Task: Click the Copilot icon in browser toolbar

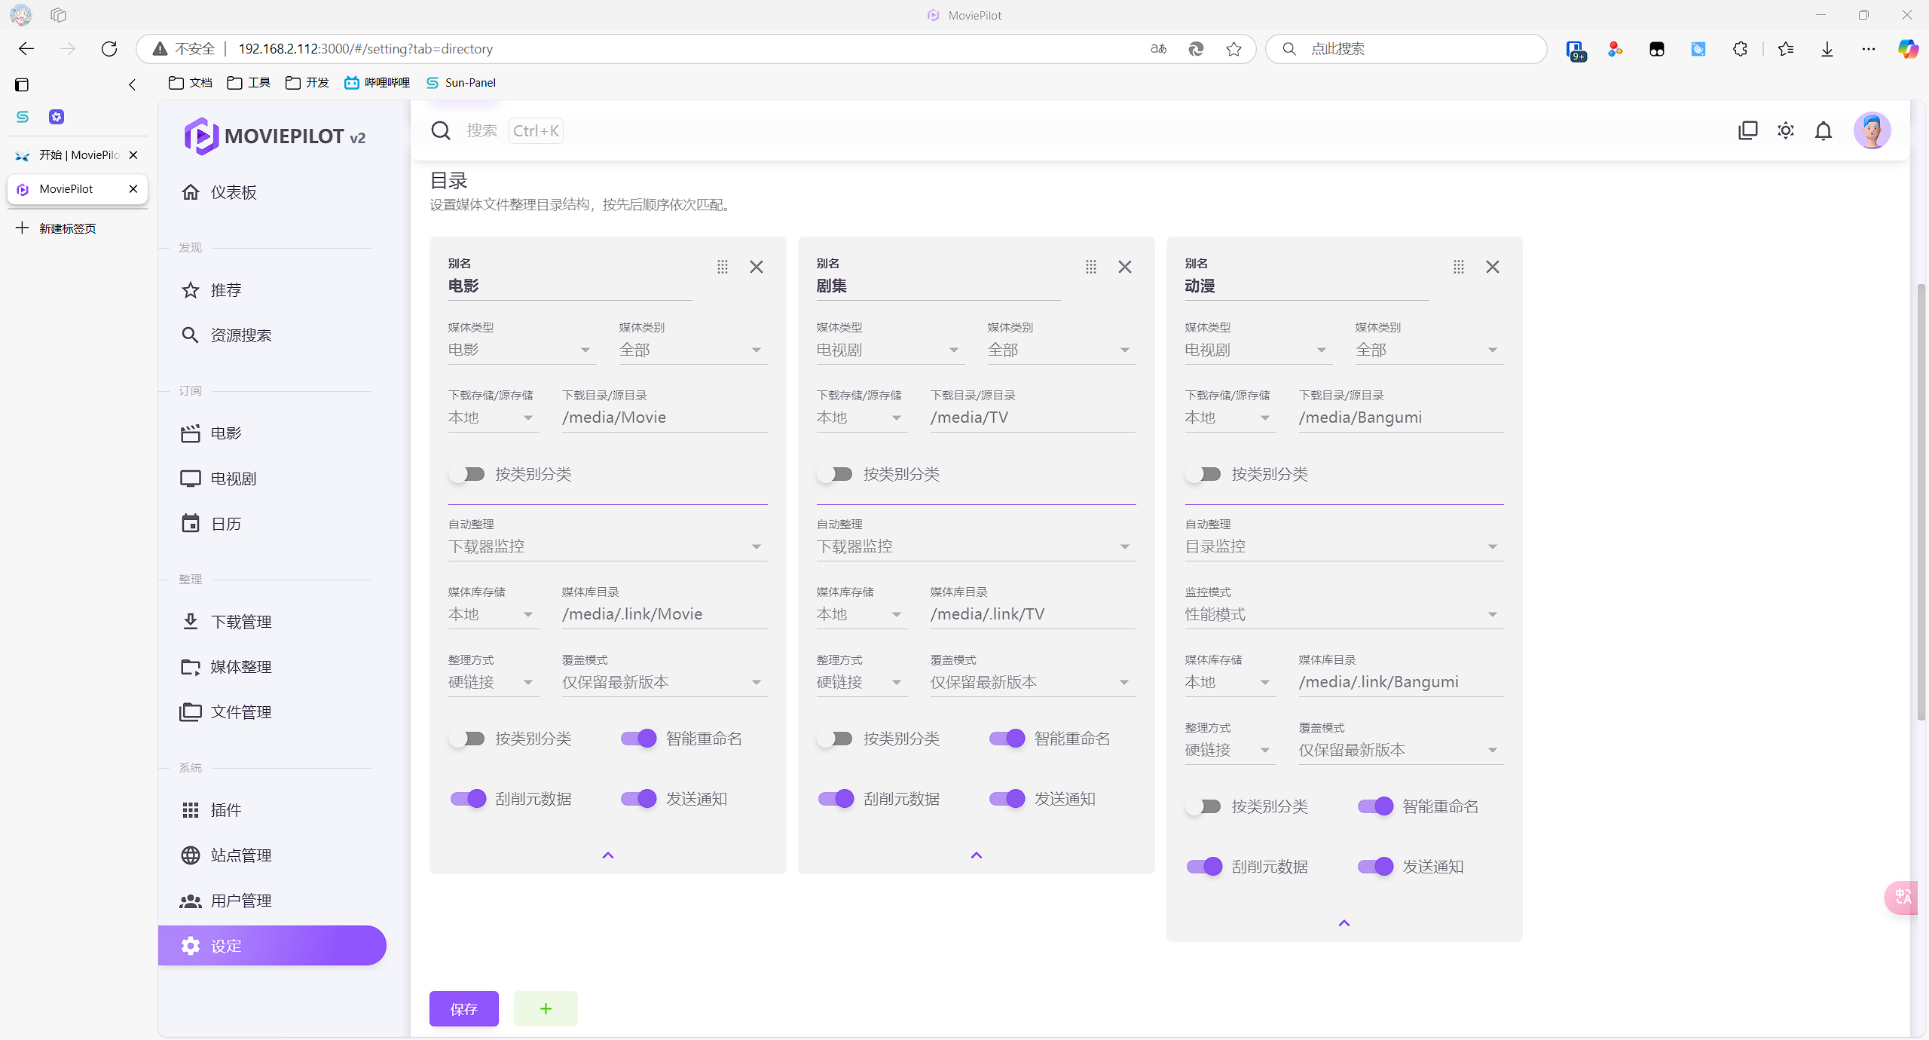Action: 1908,49
